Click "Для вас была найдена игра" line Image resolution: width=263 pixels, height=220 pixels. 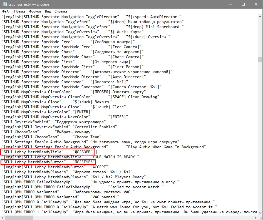tap(144, 202)
